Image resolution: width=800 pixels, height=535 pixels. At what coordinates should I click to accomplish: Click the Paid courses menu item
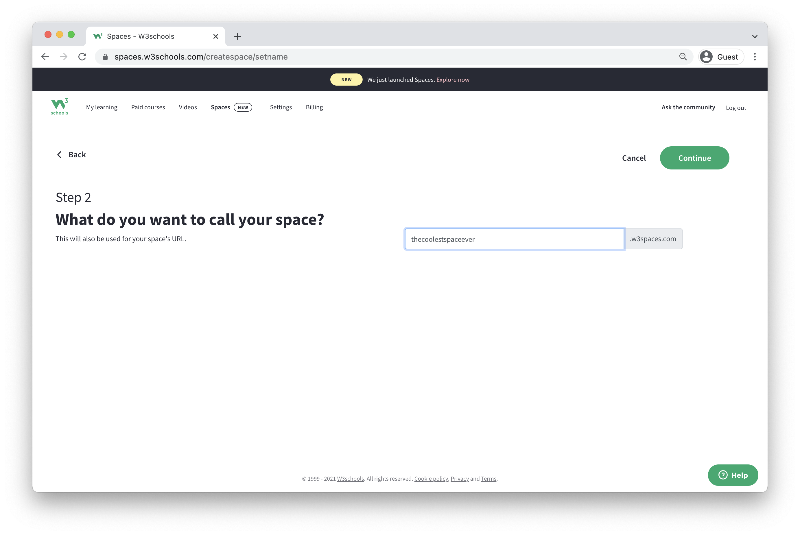pos(148,107)
